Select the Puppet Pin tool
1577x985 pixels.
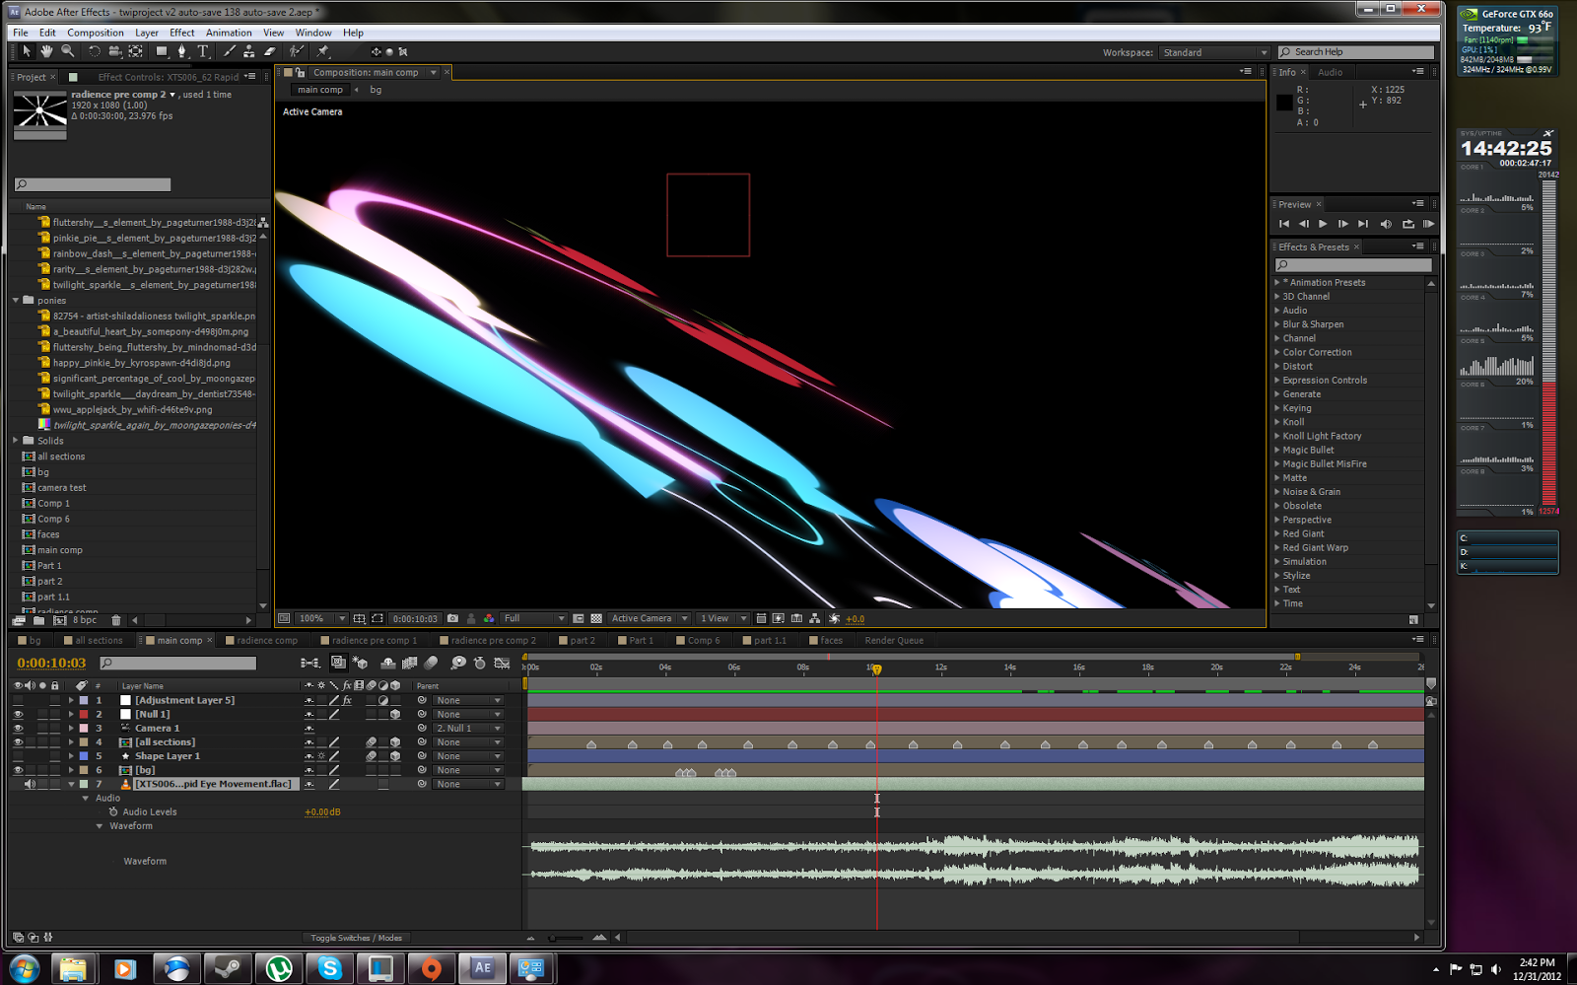[323, 51]
